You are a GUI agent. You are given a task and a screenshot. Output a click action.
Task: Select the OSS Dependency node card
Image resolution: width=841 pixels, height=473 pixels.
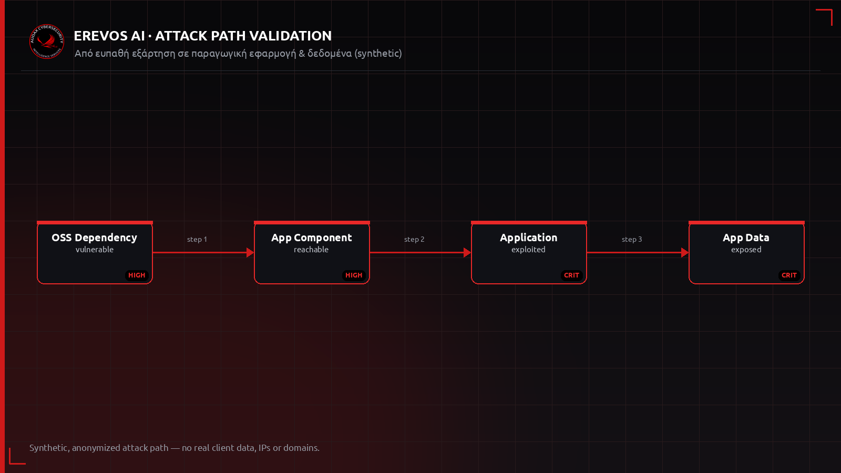(x=95, y=253)
